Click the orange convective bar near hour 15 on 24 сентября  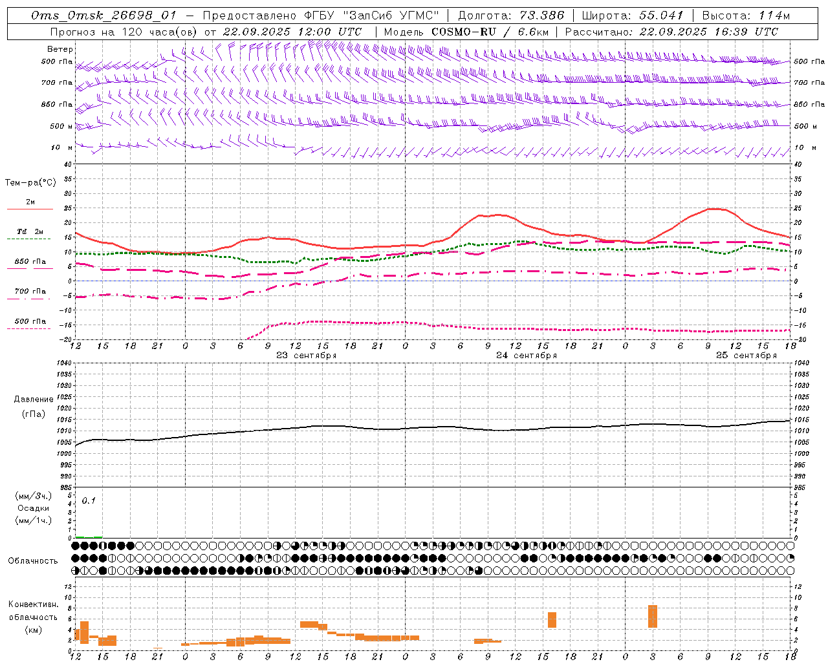(x=552, y=620)
